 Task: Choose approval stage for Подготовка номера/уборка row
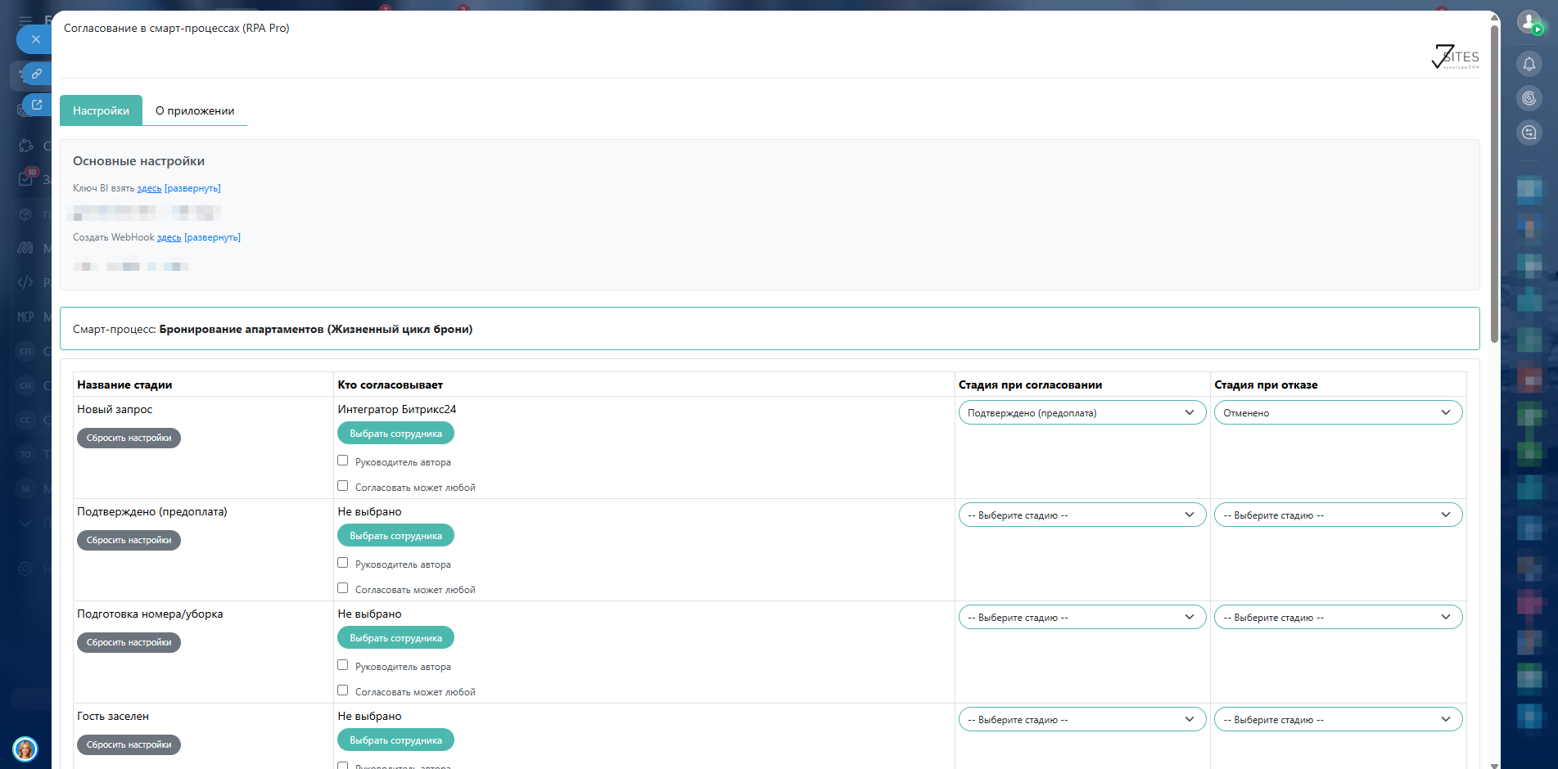click(1082, 617)
